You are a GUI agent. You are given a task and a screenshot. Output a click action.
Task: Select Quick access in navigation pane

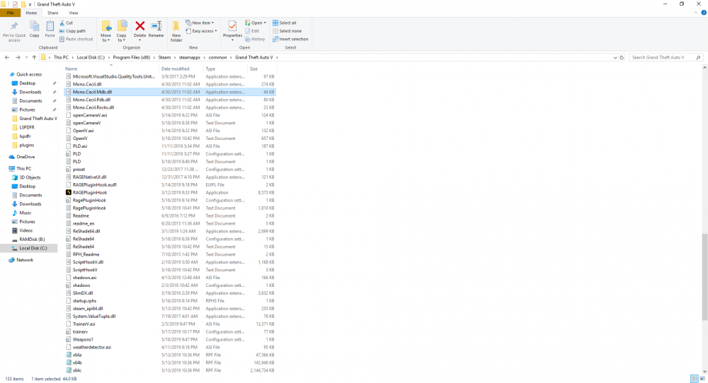click(x=29, y=74)
